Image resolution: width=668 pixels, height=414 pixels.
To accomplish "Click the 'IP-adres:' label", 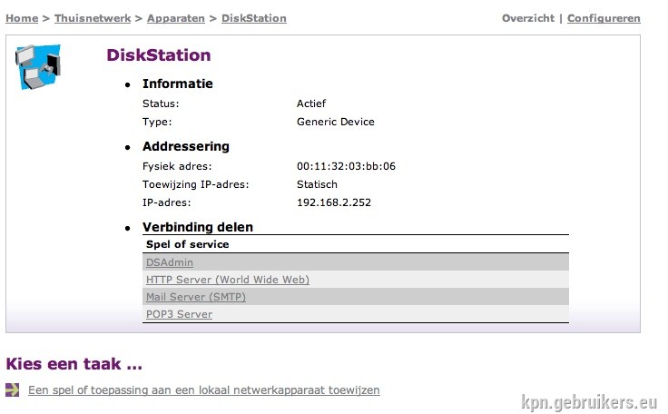I will pyautogui.click(x=167, y=202).
